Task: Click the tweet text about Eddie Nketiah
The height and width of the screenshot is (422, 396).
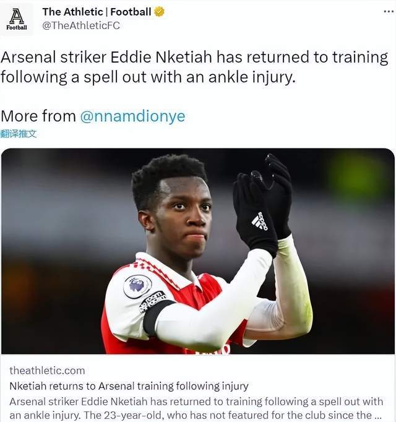Action: coord(194,67)
